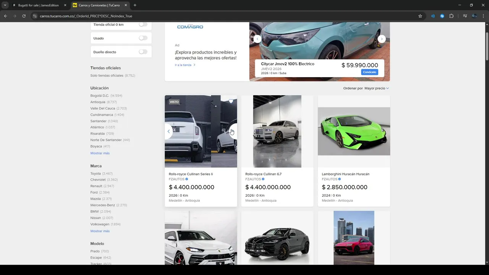
Task: Open Ordenar por Mayor precio dropdown
Action: (377, 88)
